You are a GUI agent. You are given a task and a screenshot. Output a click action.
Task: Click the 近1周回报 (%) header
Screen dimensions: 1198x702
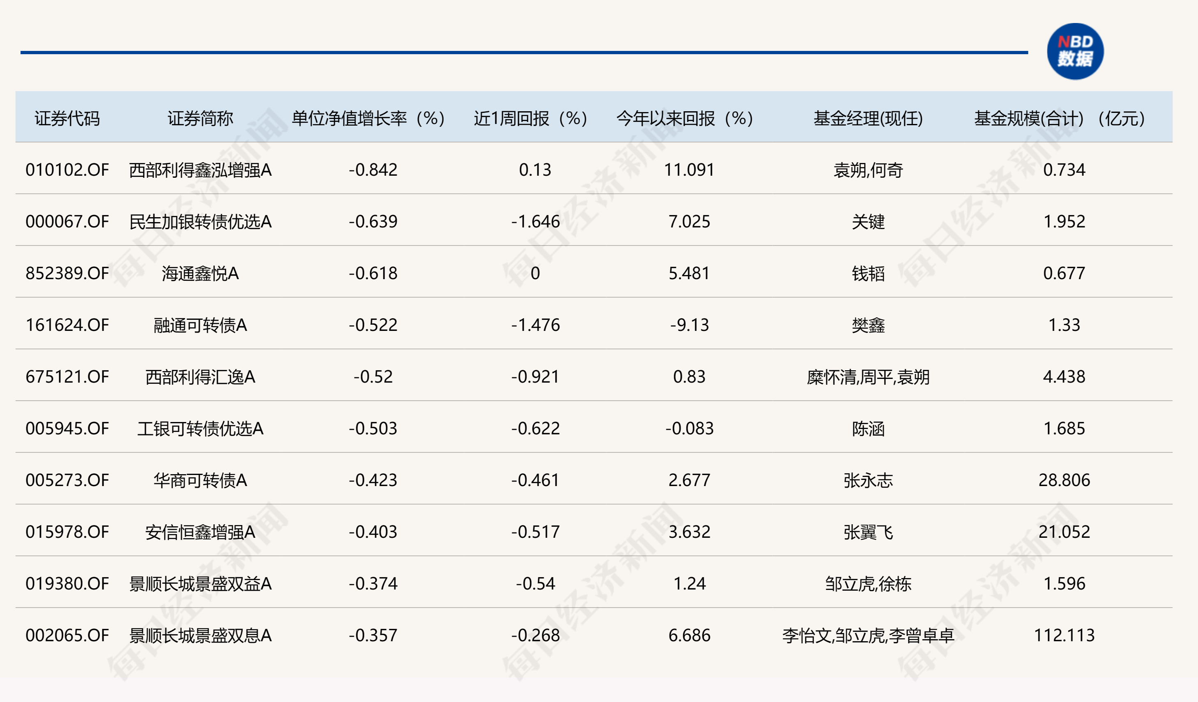coord(531,118)
